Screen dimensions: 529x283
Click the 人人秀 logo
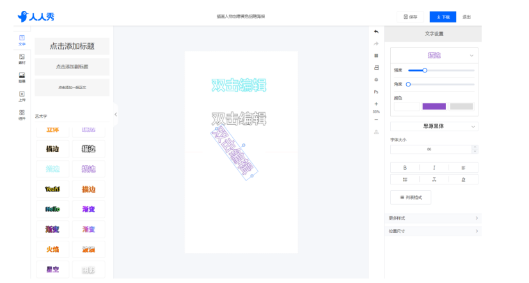click(x=36, y=16)
